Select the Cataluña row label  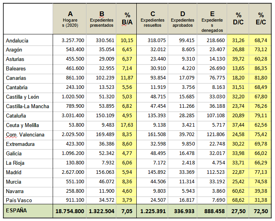(x=16, y=116)
